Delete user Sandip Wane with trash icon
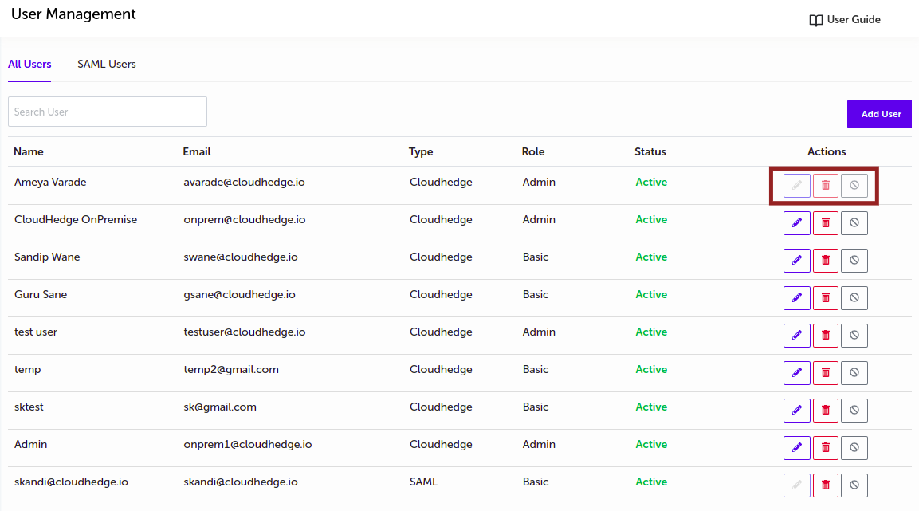This screenshot has width=919, height=511. (x=825, y=261)
